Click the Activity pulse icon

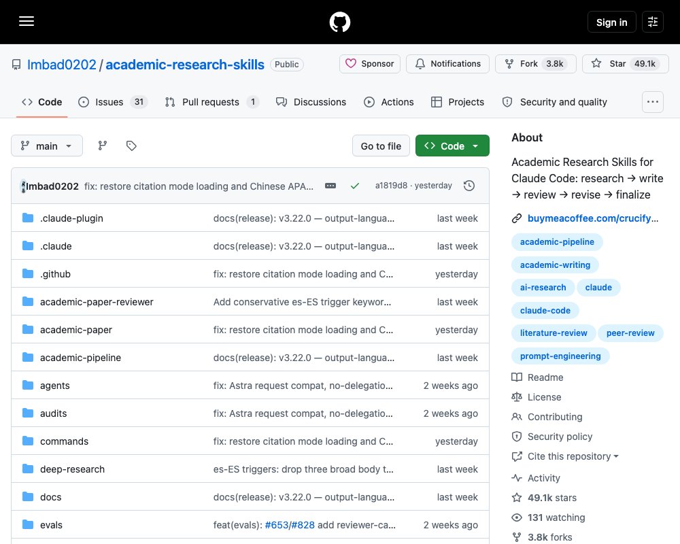517,478
